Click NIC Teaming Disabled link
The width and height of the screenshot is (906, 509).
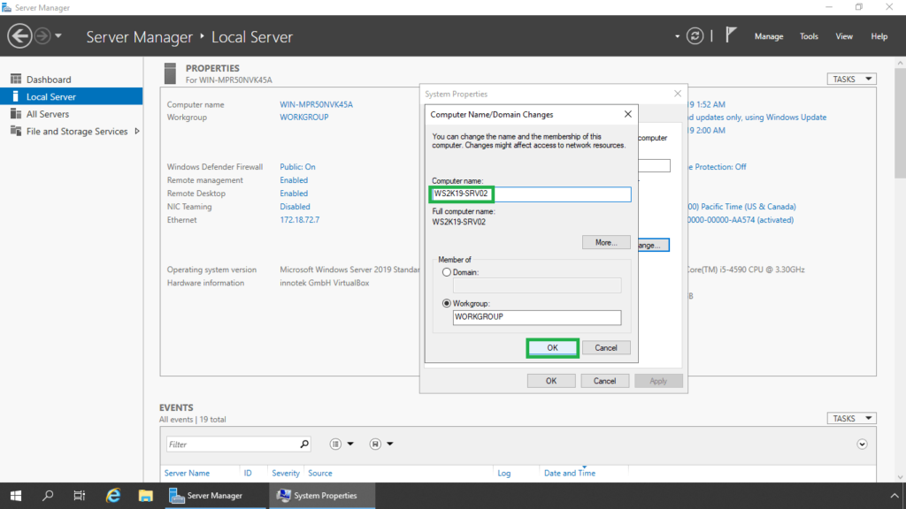click(295, 207)
